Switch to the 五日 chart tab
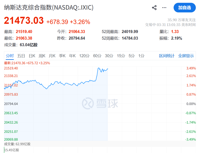 [21, 56]
